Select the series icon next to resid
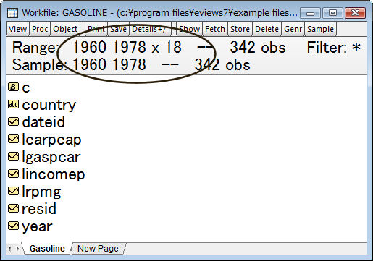This screenshot has height=261, width=373. pyautogui.click(x=13, y=208)
